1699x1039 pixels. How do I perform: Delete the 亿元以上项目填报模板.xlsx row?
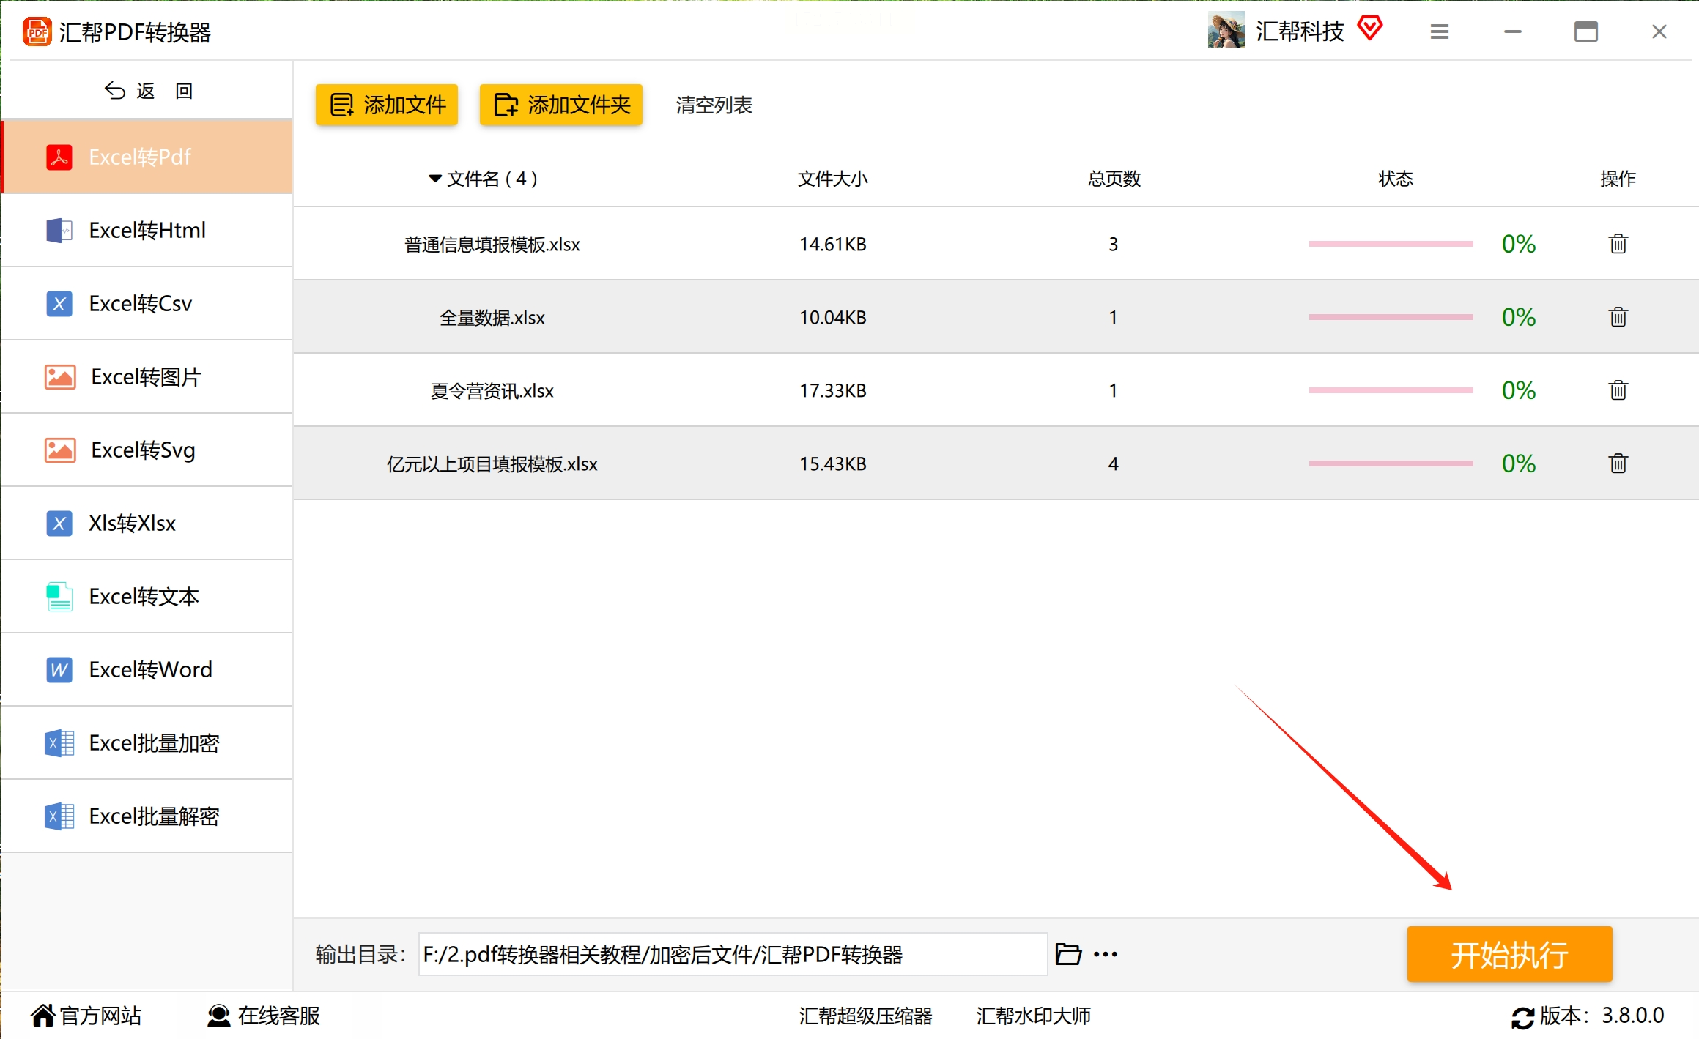coord(1618,463)
